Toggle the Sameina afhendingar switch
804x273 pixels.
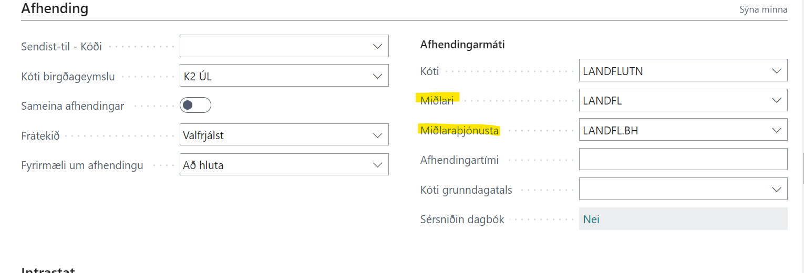195,106
